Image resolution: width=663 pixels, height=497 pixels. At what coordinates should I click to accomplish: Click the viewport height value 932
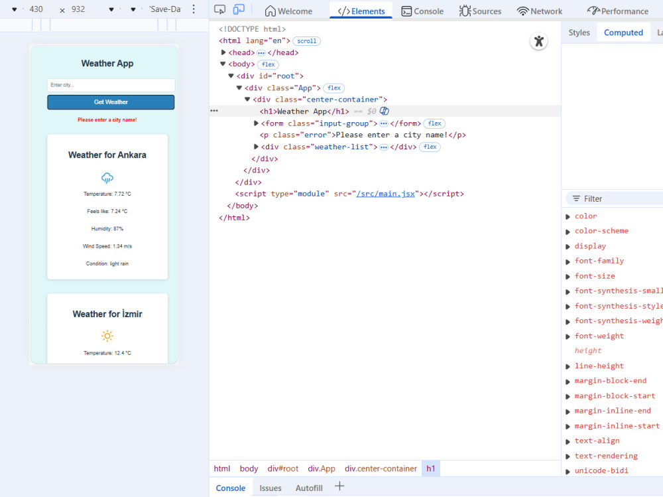pyautogui.click(x=78, y=9)
